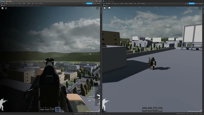Click the share icon right of Collaborate in left window

(95, 4)
